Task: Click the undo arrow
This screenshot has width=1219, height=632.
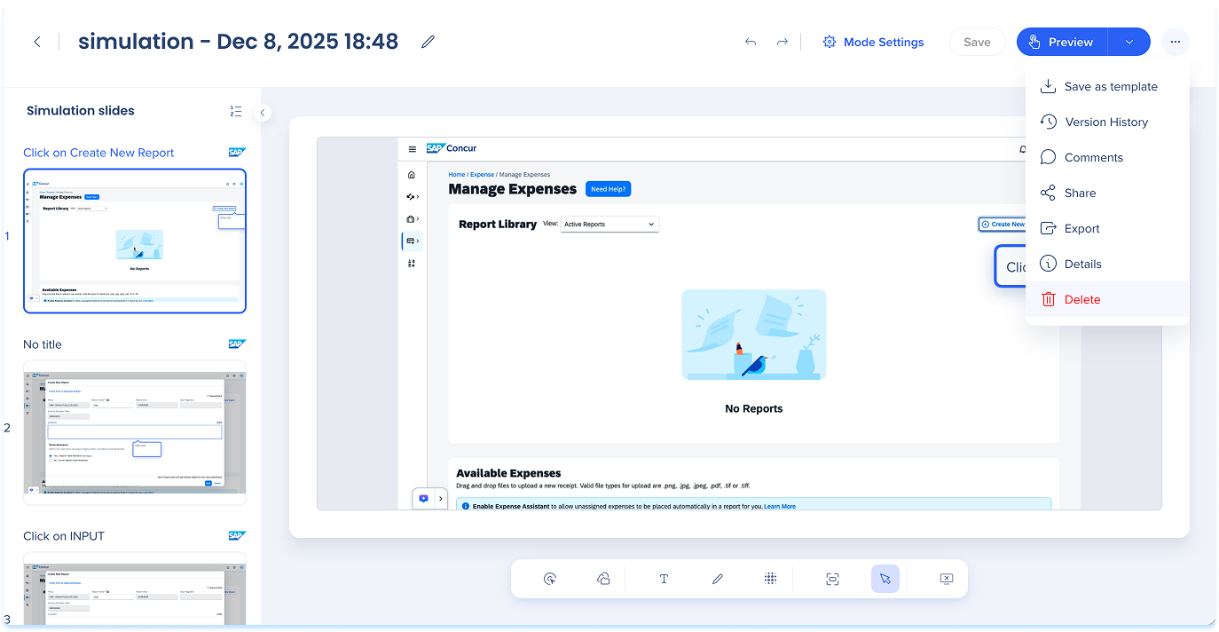Action: point(751,42)
